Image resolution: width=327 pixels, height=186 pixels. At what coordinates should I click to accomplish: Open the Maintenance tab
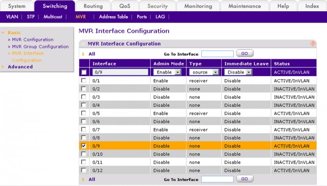pos(245,6)
